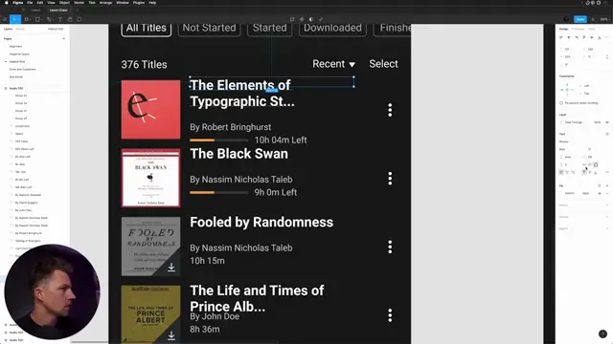Screen dimensions: 613x344
Task: Click the Align left icon in Design panel
Action: (x=561, y=37)
